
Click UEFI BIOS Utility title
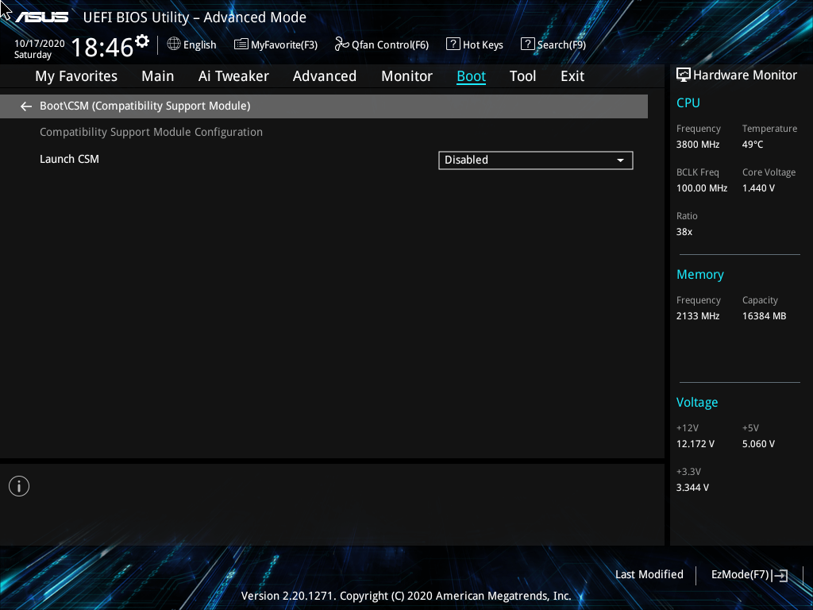(x=195, y=17)
